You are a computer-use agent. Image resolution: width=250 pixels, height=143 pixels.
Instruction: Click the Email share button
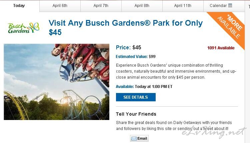[139, 138]
